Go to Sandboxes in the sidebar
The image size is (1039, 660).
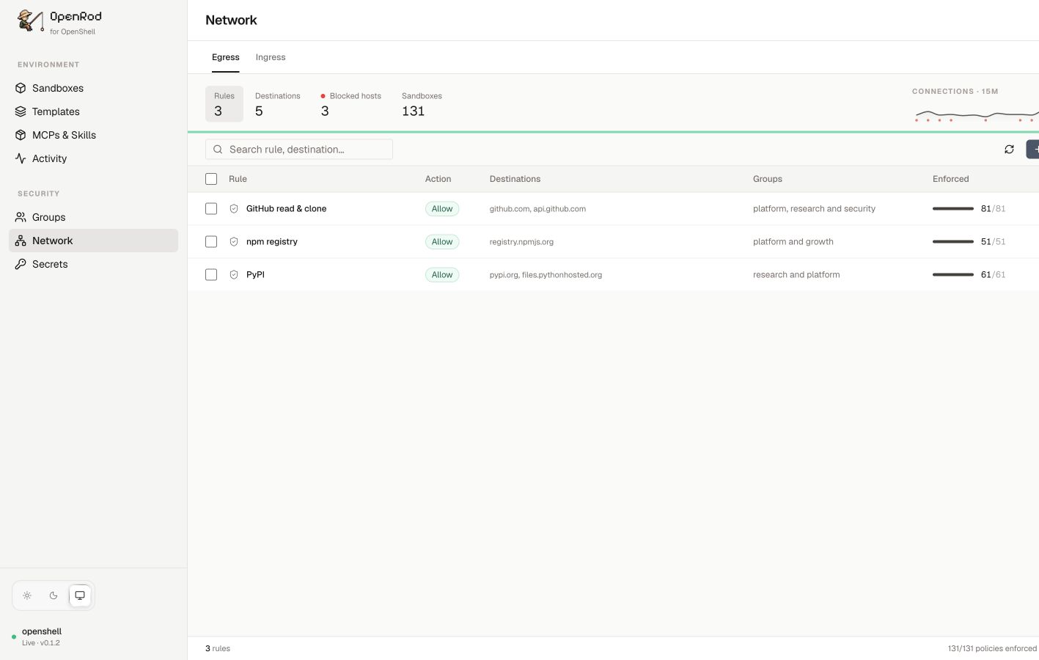coord(93,88)
